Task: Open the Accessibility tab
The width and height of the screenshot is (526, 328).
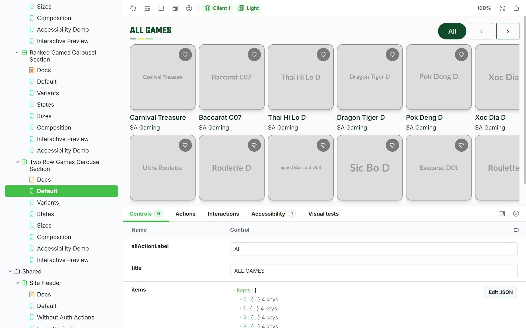Action: (273, 214)
